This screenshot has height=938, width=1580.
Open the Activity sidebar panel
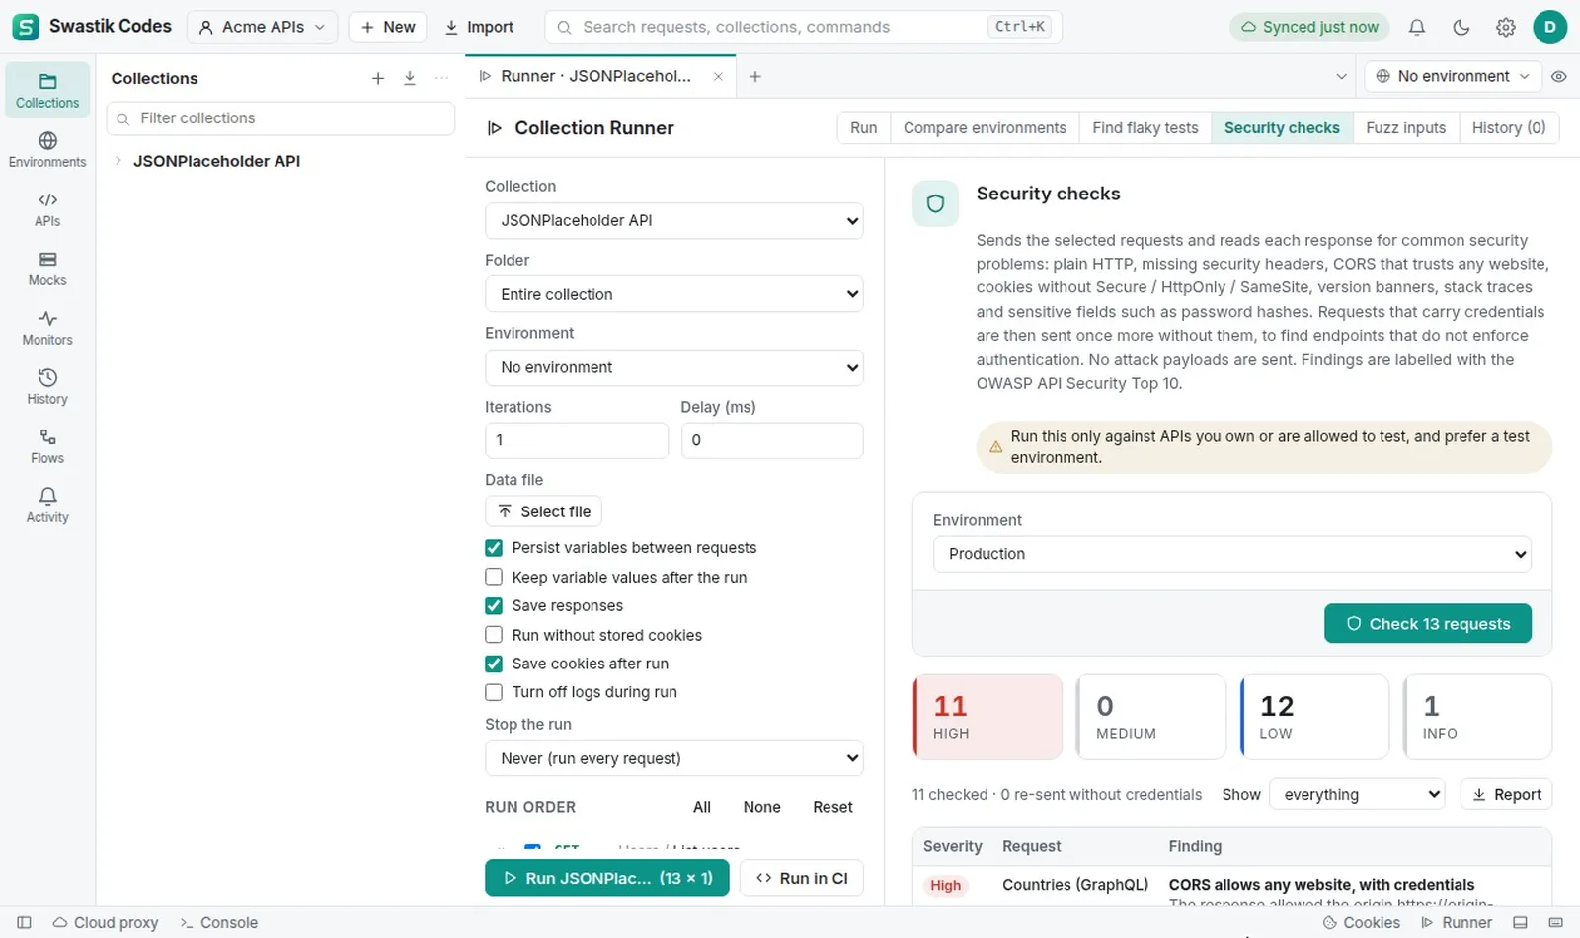click(x=47, y=505)
